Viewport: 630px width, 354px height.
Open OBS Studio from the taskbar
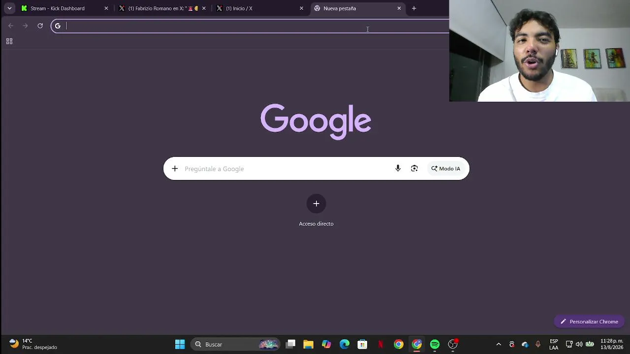(453, 344)
